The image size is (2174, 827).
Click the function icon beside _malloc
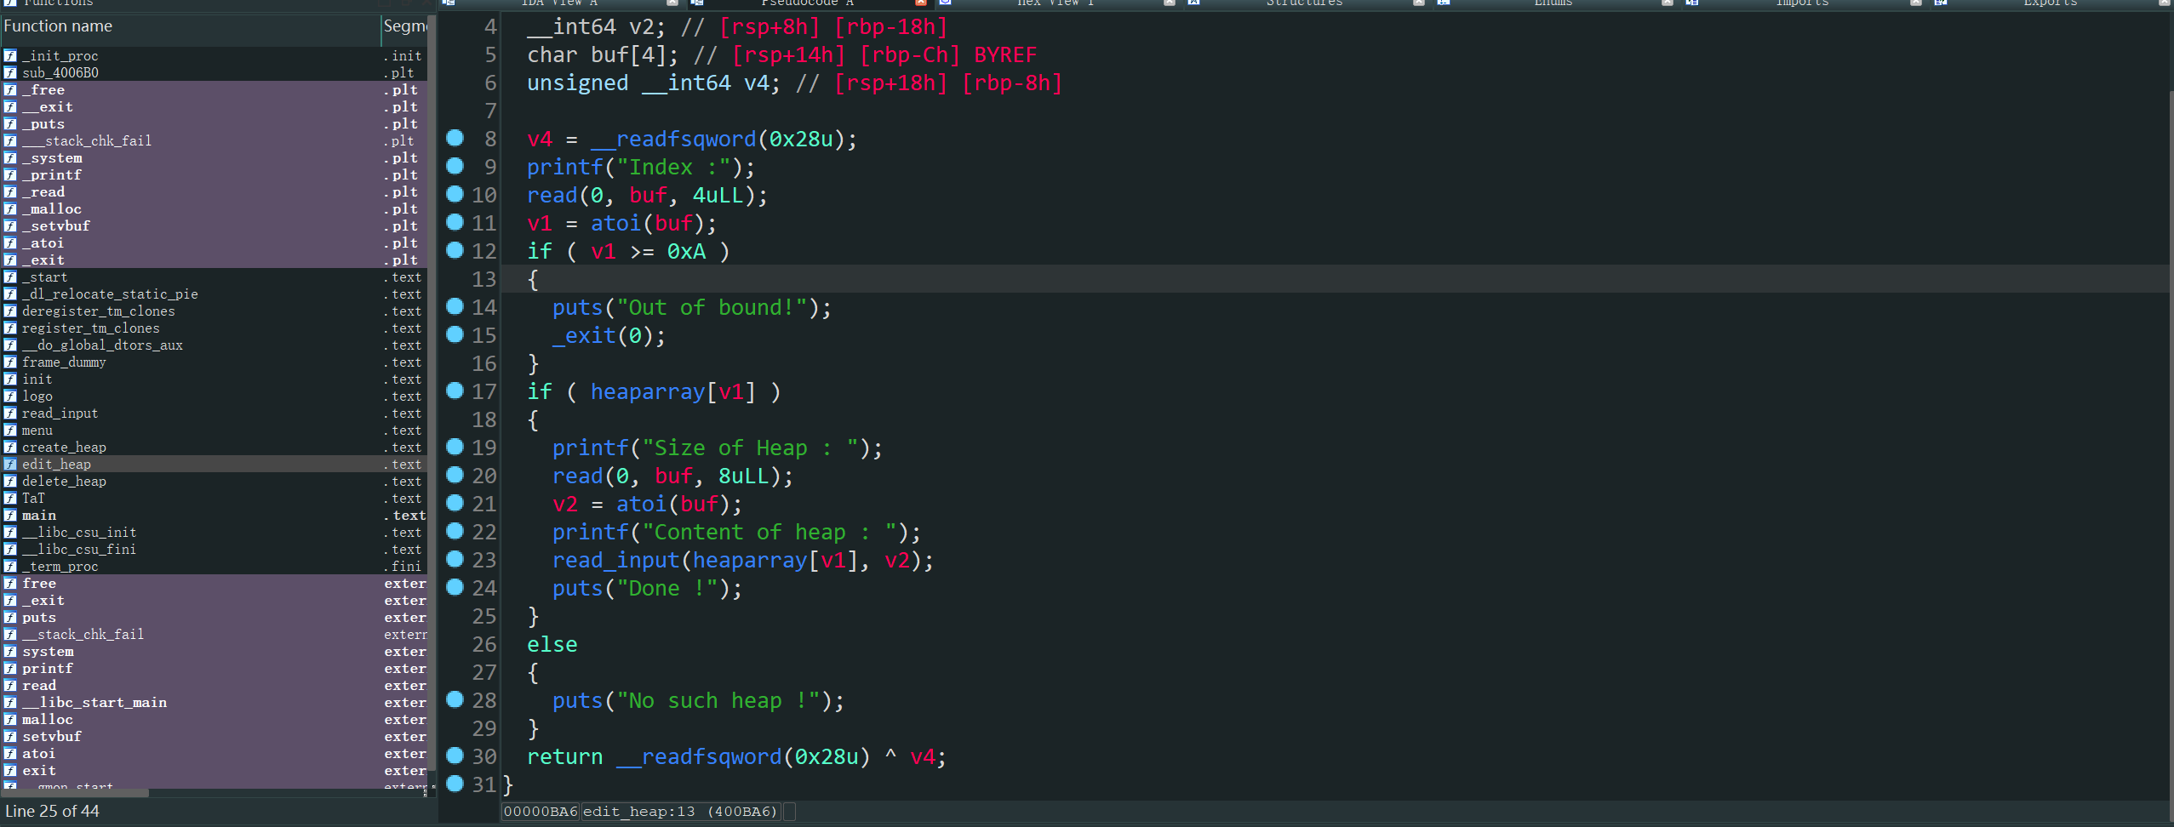tap(10, 209)
